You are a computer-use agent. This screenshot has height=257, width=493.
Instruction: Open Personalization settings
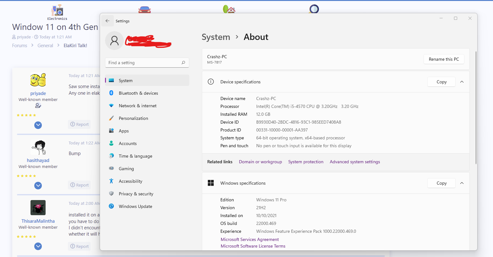[147, 118]
